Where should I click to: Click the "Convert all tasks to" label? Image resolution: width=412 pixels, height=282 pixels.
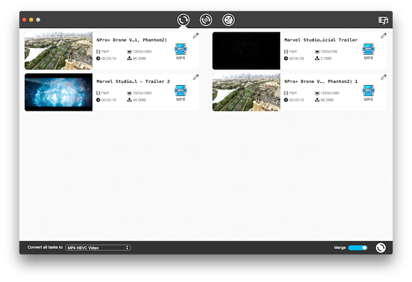45,247
